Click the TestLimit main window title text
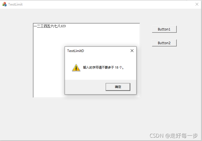This screenshot has width=202, height=141. (15, 4)
